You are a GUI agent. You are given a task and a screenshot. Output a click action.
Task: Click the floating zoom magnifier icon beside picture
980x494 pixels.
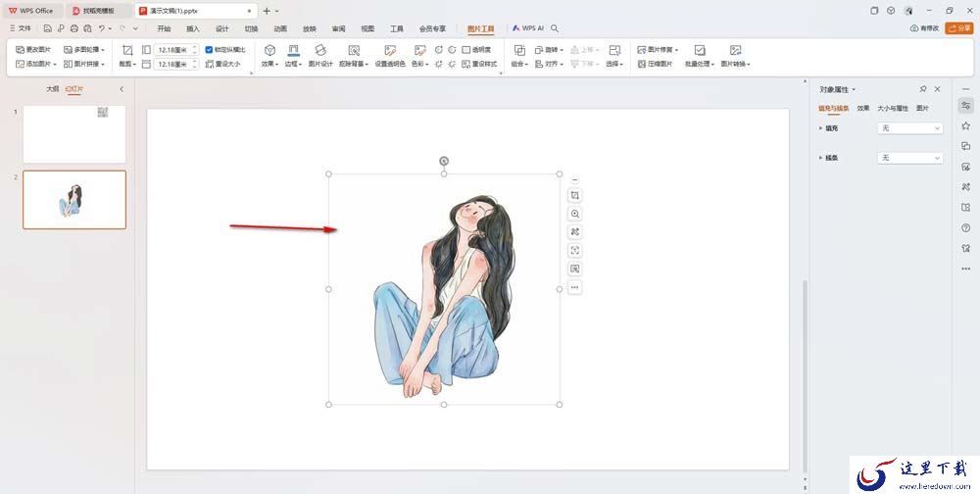point(575,214)
